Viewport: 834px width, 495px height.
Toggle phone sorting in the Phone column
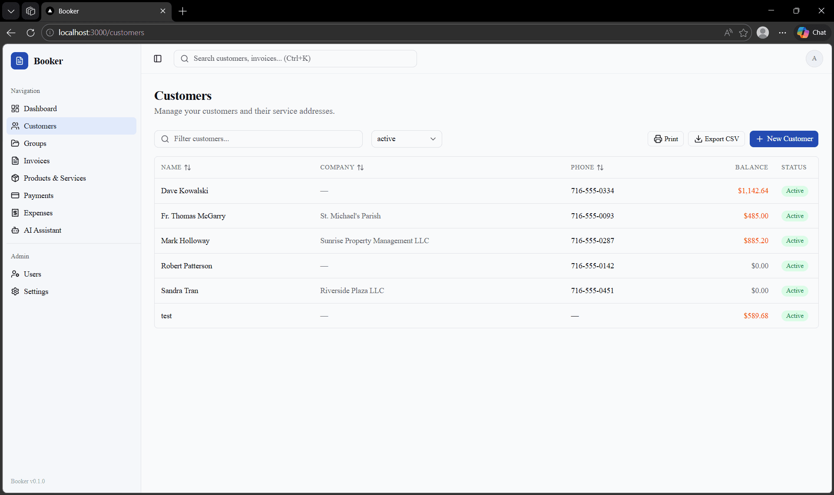601,167
